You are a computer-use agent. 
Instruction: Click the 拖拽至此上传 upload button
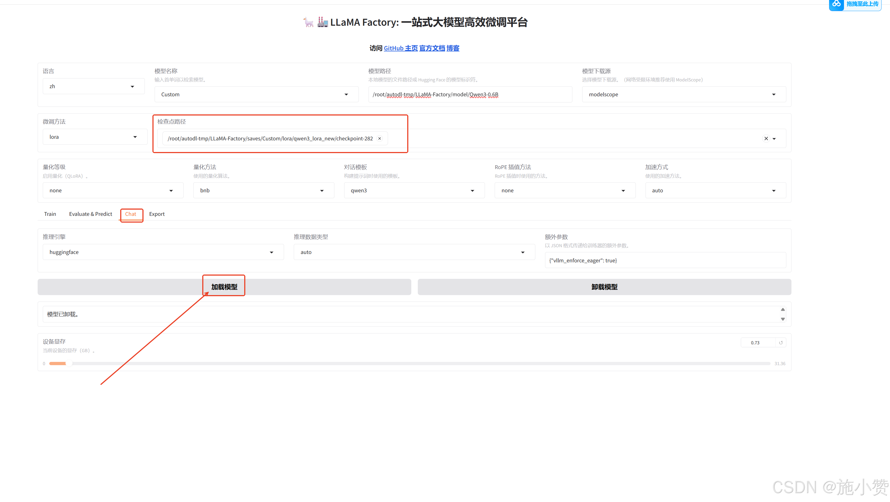pyautogui.click(x=855, y=5)
